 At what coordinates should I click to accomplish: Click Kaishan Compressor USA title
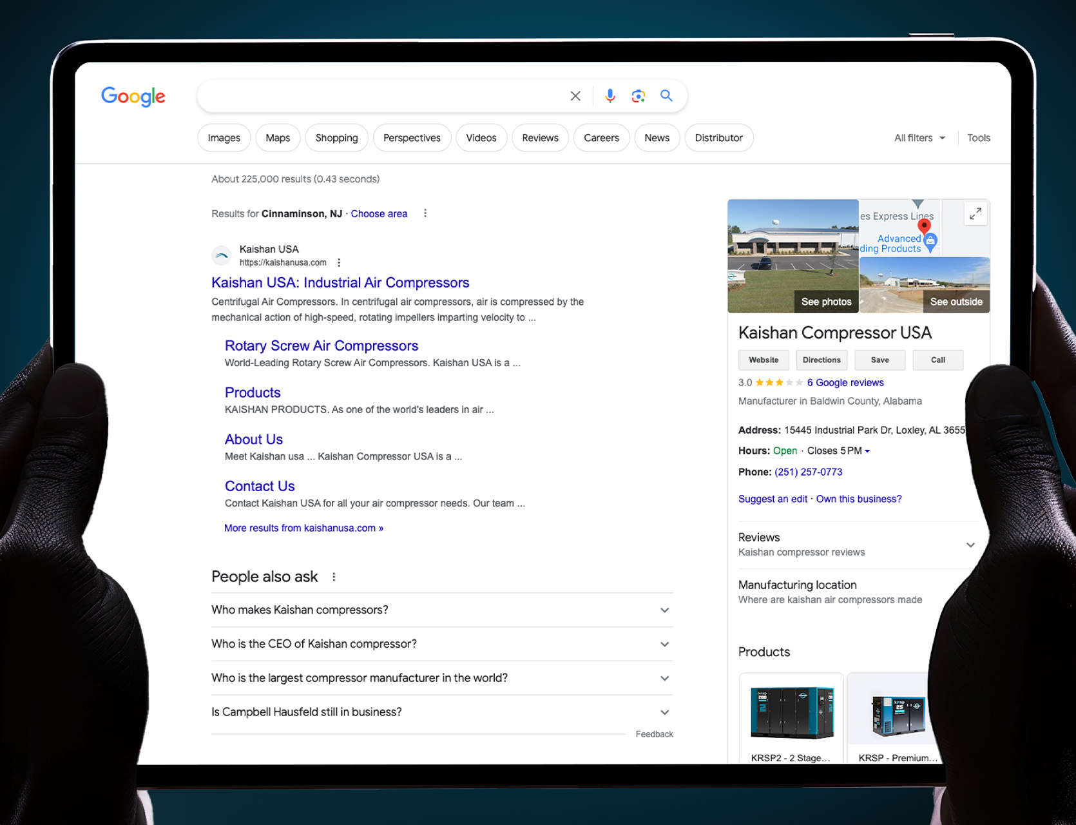[x=835, y=333]
